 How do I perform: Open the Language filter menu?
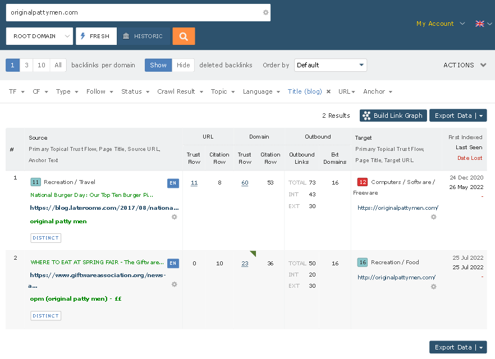(x=258, y=91)
